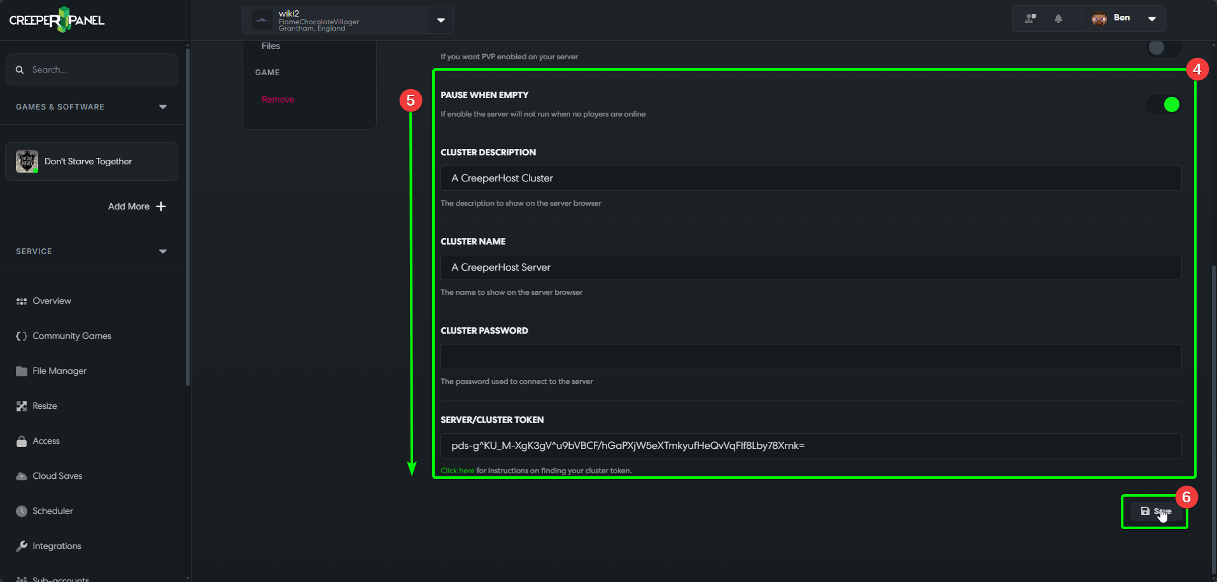Open the wiki2 server selector dropdown
The image size is (1217, 582).
(x=440, y=20)
